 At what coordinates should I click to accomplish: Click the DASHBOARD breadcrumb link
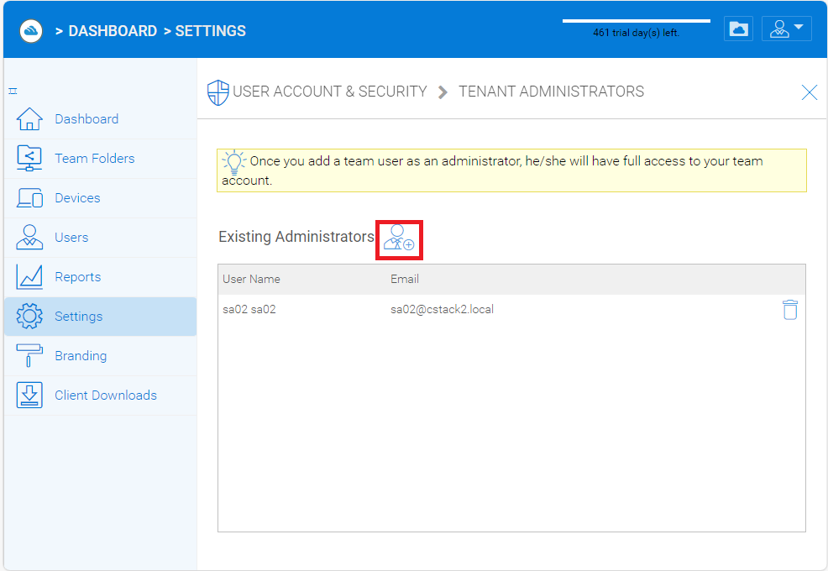112,31
